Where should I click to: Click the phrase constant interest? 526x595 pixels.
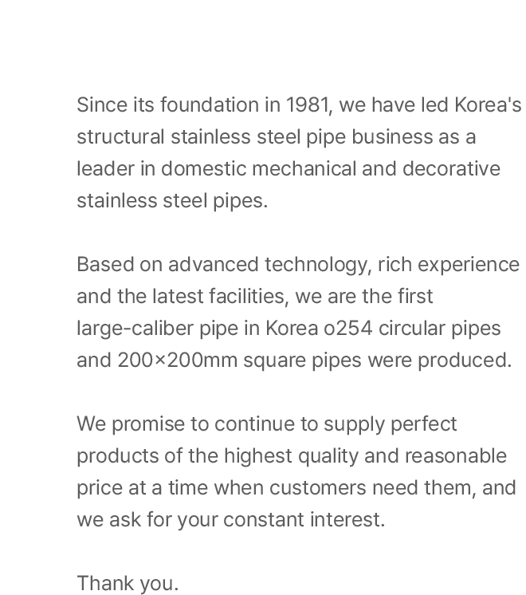pyautogui.click(x=304, y=519)
